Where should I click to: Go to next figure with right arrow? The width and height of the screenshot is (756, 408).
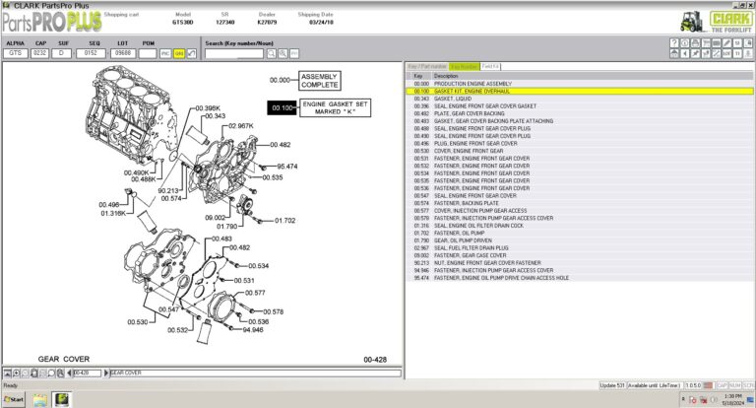click(x=106, y=373)
